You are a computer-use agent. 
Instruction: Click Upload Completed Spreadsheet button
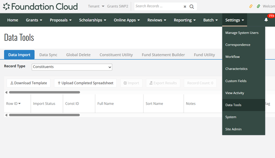point(85,83)
